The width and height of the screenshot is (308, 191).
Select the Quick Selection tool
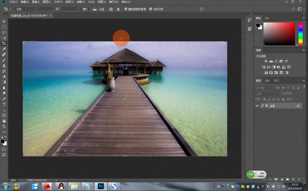(4, 38)
